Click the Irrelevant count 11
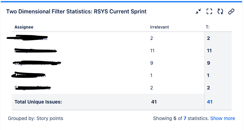 click(x=152, y=51)
